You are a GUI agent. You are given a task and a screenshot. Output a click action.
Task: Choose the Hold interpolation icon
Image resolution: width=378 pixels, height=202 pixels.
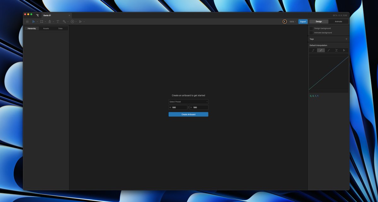(313, 50)
